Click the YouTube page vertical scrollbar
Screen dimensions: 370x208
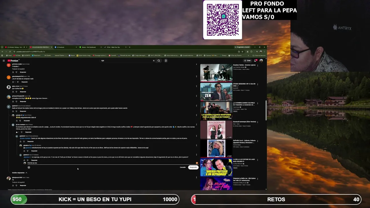tap(266, 110)
